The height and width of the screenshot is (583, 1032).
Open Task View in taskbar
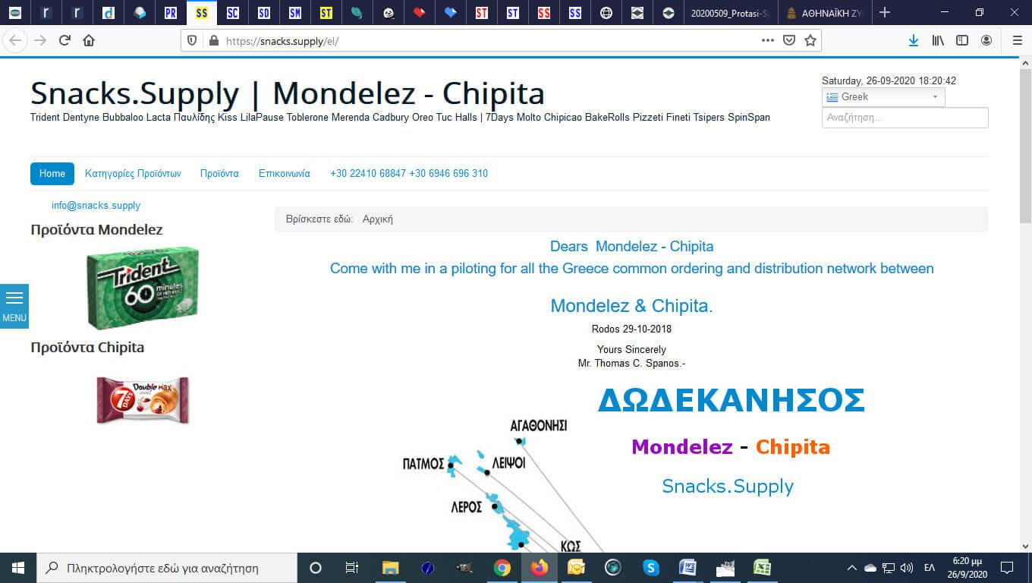(x=351, y=567)
